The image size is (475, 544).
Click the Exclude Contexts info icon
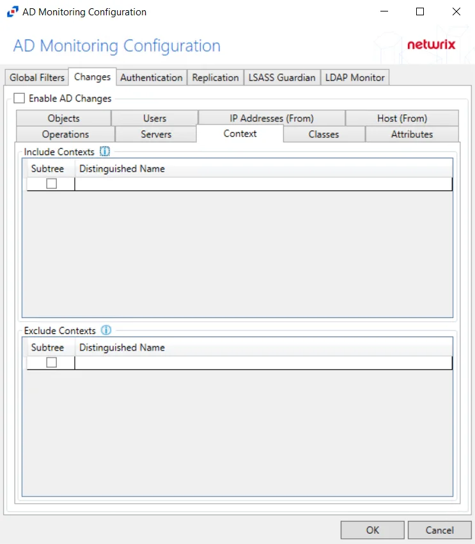coord(106,330)
